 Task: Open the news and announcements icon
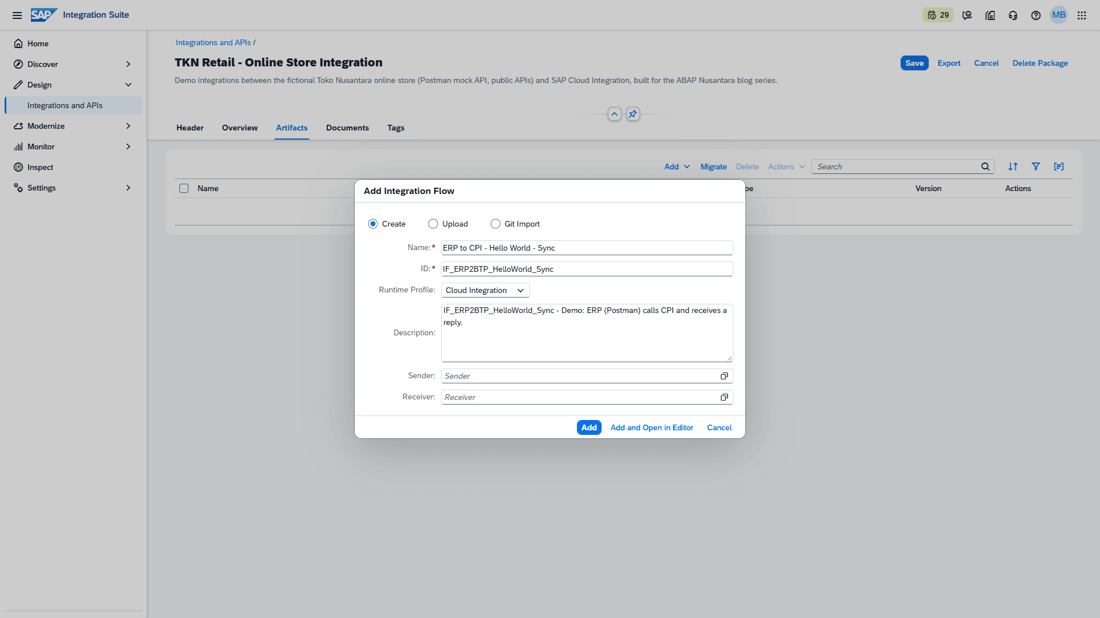[990, 15]
